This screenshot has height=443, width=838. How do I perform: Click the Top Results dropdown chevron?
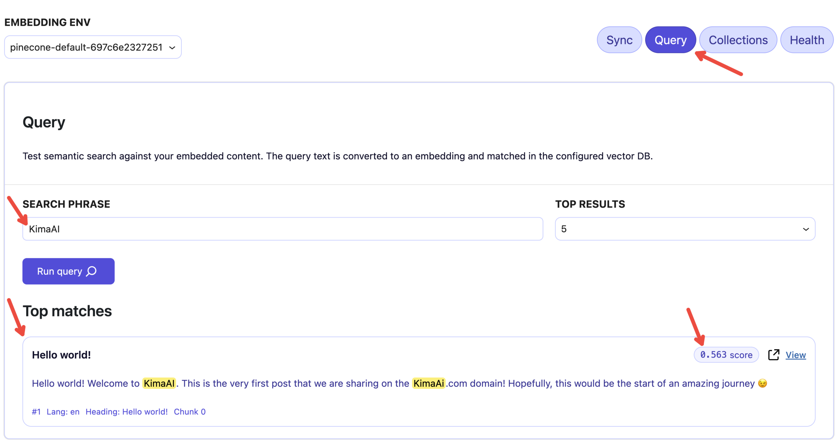[806, 229]
